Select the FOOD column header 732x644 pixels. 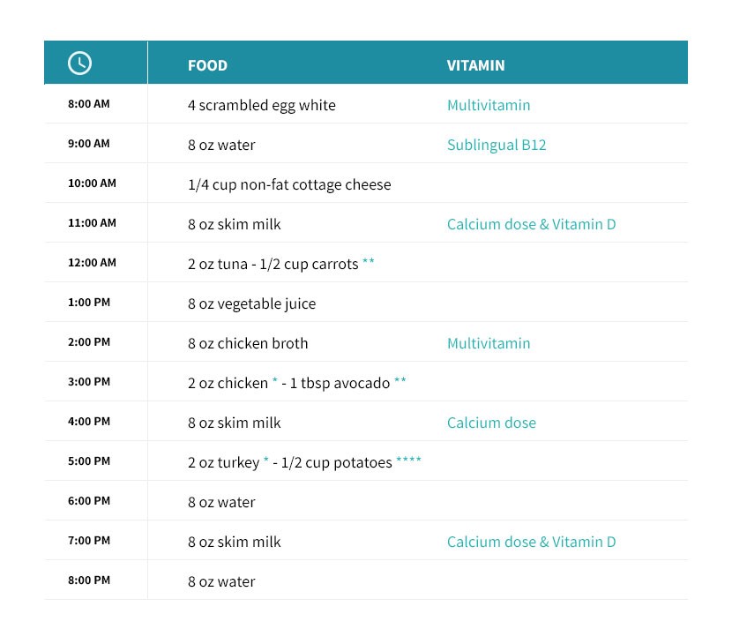pos(207,65)
